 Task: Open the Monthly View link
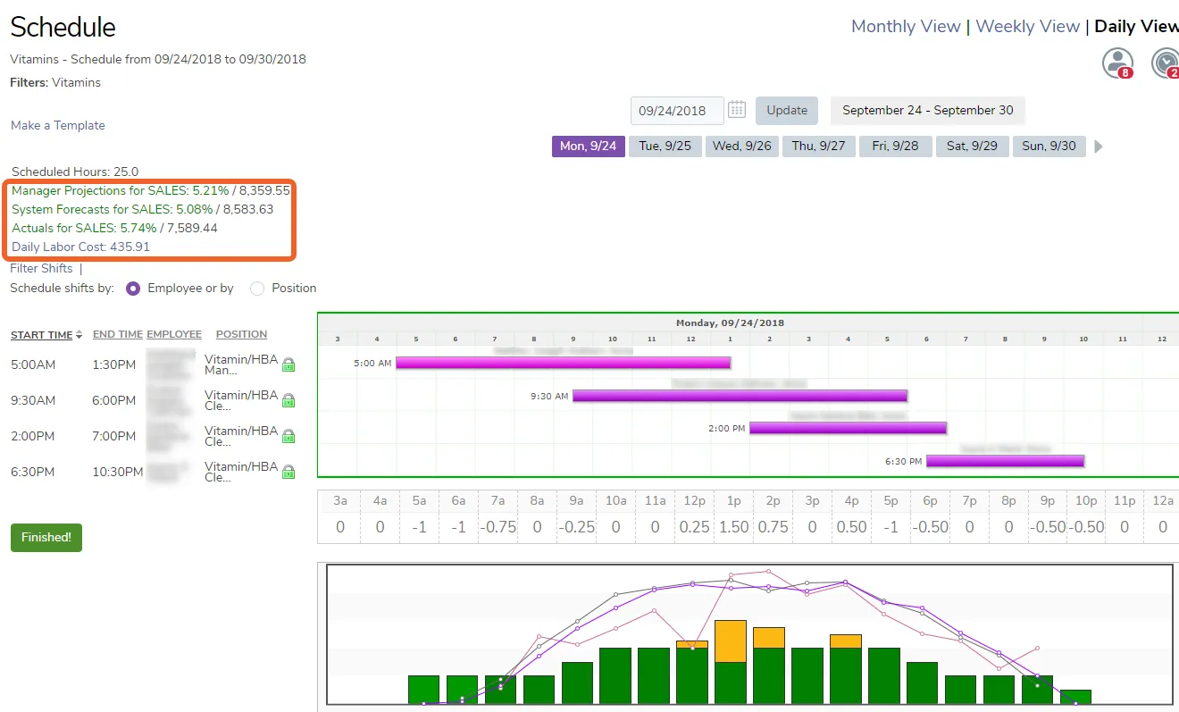coord(906,27)
